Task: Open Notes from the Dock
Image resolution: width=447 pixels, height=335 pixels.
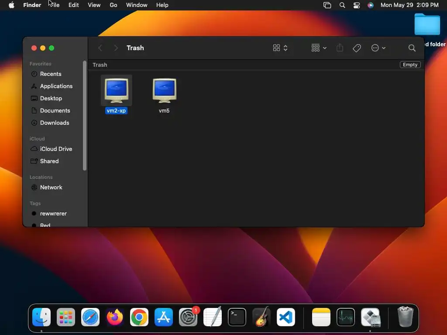Action: 321,317
